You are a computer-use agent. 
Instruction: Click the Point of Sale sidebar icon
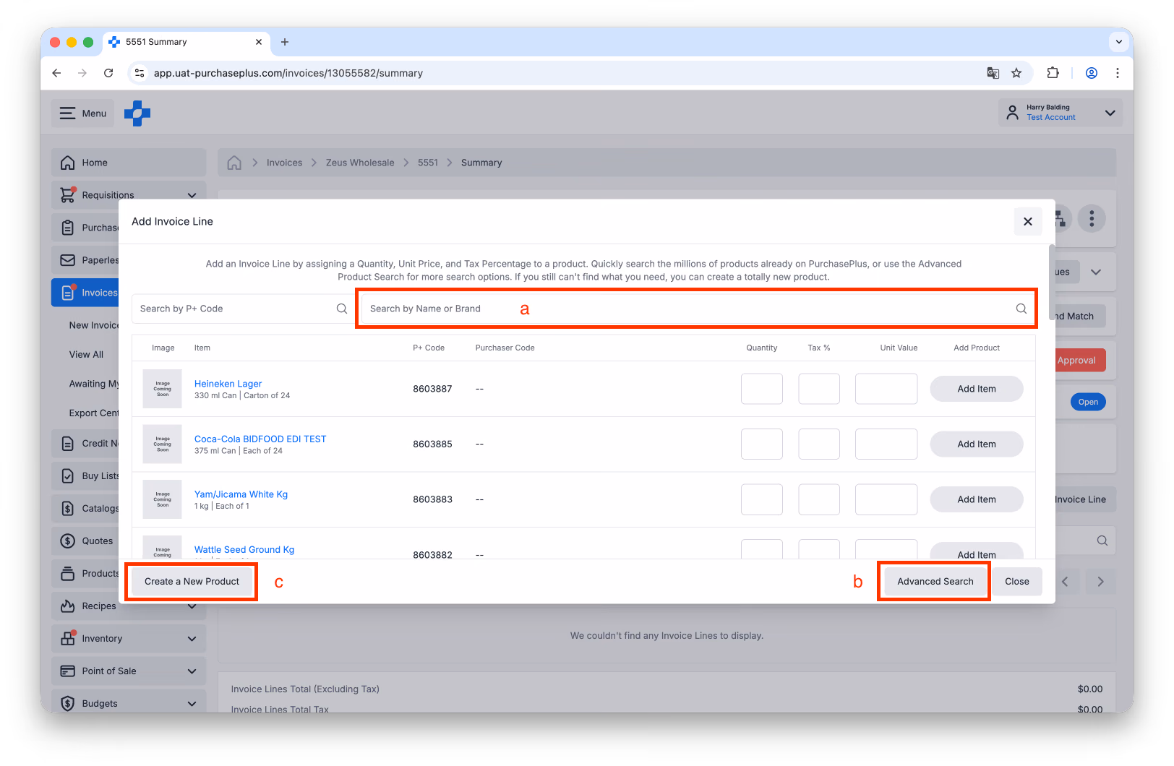tap(67, 671)
